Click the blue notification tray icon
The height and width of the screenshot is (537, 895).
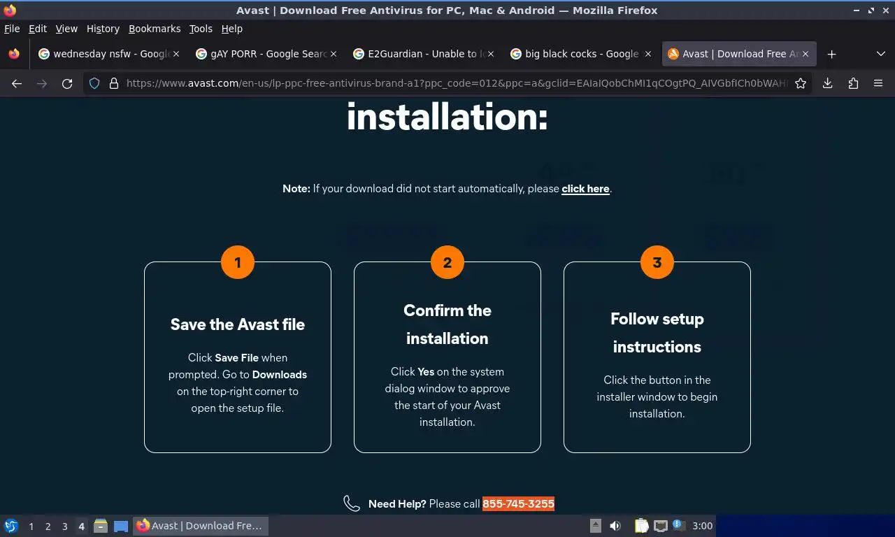(x=678, y=525)
